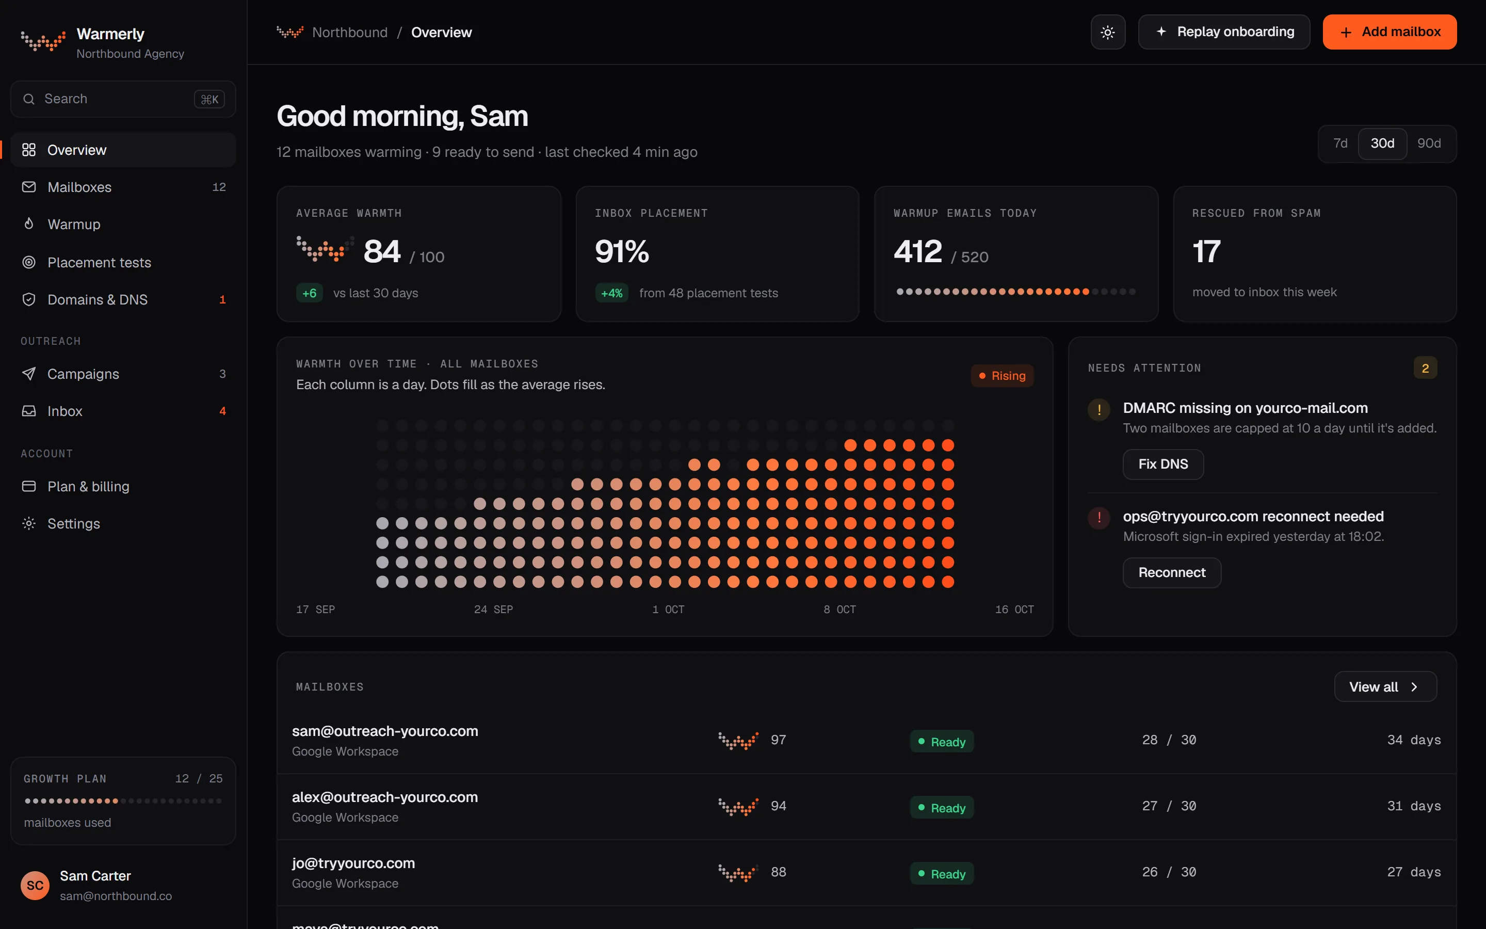
Task: Open Placement tests navigation item
Action: (123, 262)
